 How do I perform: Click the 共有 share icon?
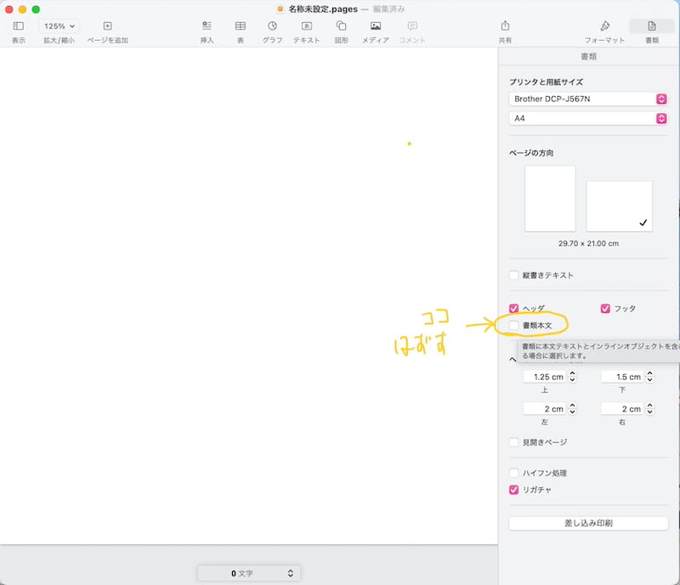pyautogui.click(x=505, y=26)
